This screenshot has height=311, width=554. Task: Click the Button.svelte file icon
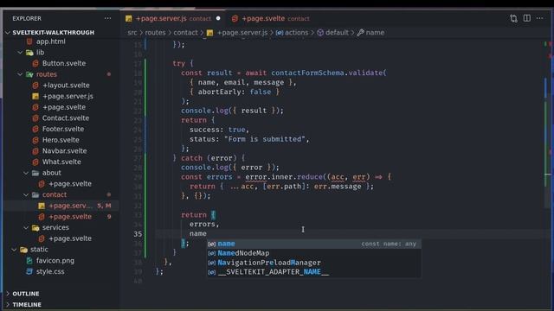35,63
